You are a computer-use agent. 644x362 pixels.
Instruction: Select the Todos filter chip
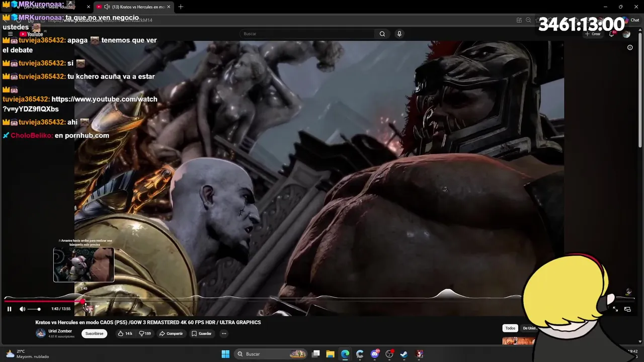tap(510, 328)
